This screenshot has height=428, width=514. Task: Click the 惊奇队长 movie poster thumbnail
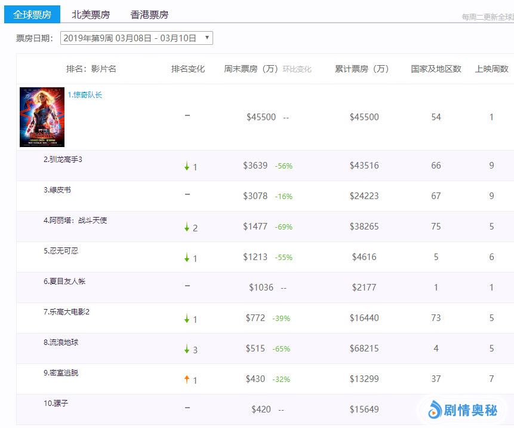(x=42, y=117)
